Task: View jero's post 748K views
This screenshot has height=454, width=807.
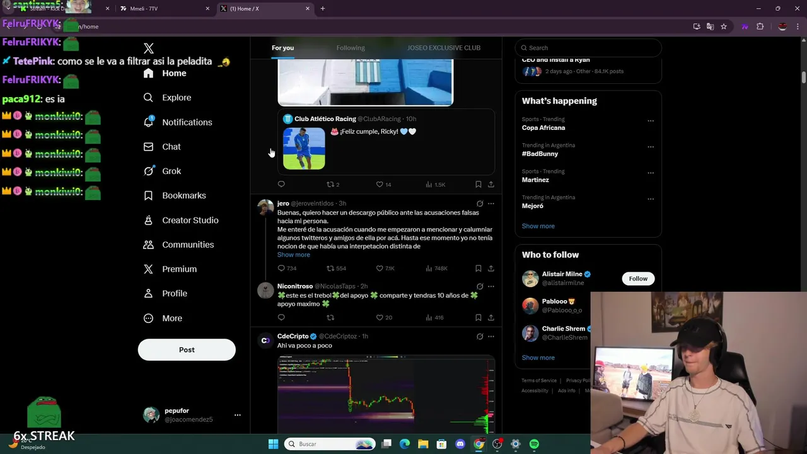Action: (x=436, y=269)
